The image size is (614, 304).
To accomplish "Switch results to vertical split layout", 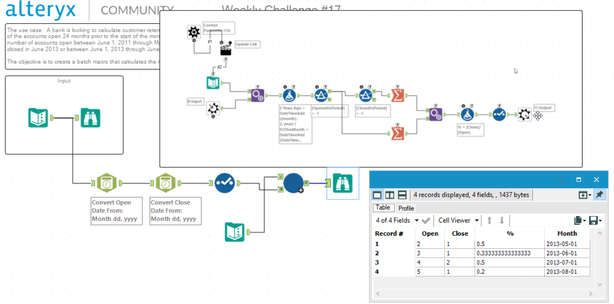I will coord(390,195).
